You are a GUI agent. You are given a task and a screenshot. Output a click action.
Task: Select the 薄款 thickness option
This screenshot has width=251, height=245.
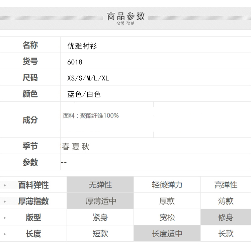coord(226,201)
